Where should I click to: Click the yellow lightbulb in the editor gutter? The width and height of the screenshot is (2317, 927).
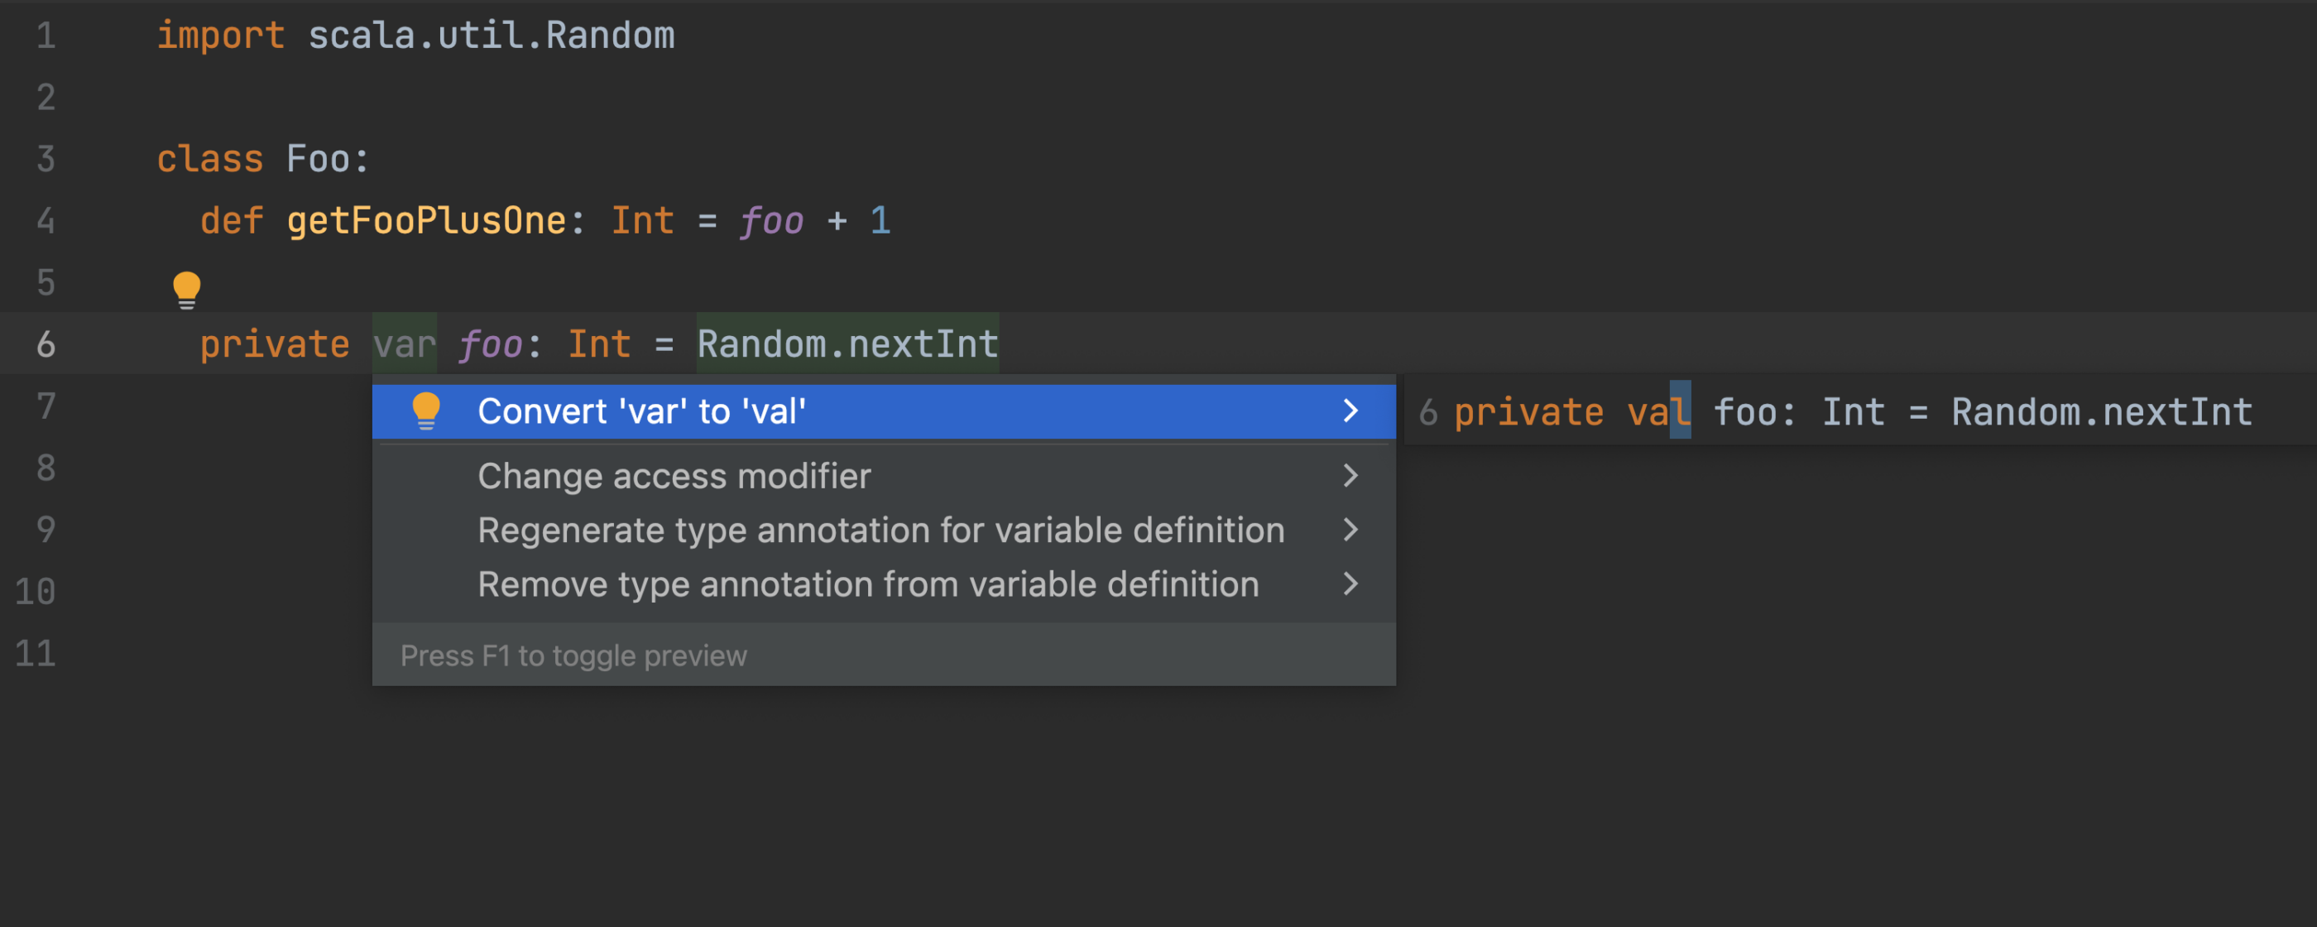click(186, 290)
